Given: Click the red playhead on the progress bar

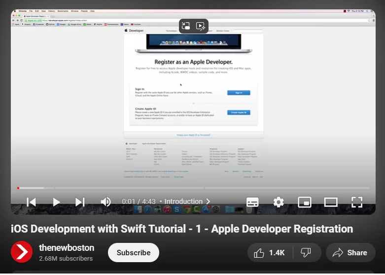Looking at the screenshot, I should click(18, 188).
